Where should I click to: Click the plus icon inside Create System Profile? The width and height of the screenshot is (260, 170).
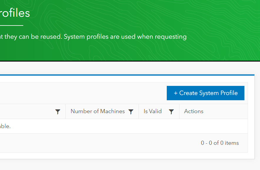[176, 93]
